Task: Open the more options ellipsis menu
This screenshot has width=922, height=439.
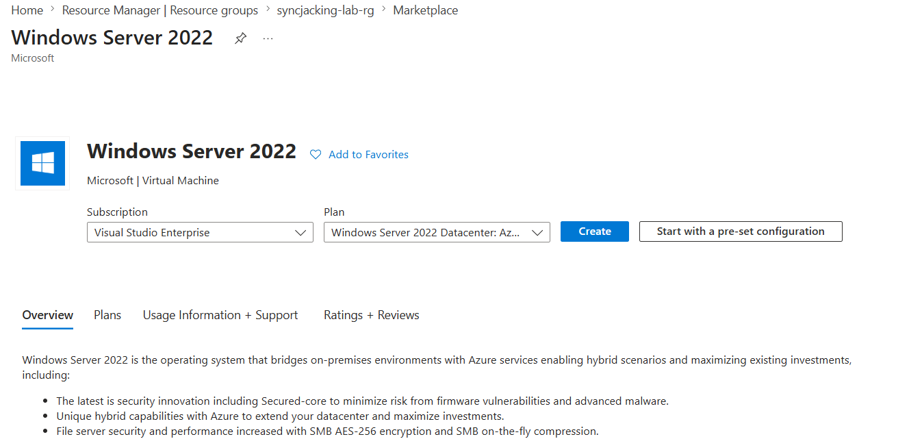Action: (268, 38)
